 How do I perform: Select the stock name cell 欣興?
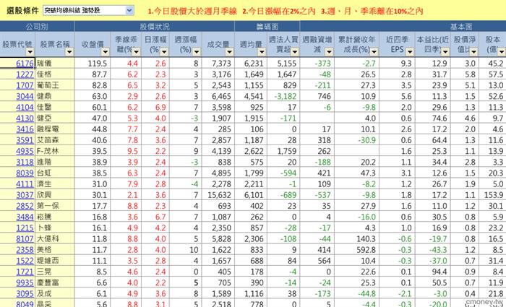(55, 195)
